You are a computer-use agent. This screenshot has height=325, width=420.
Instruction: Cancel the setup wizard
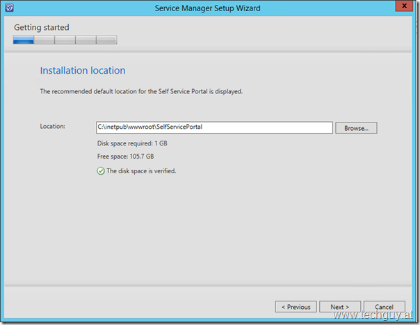pos(384,306)
